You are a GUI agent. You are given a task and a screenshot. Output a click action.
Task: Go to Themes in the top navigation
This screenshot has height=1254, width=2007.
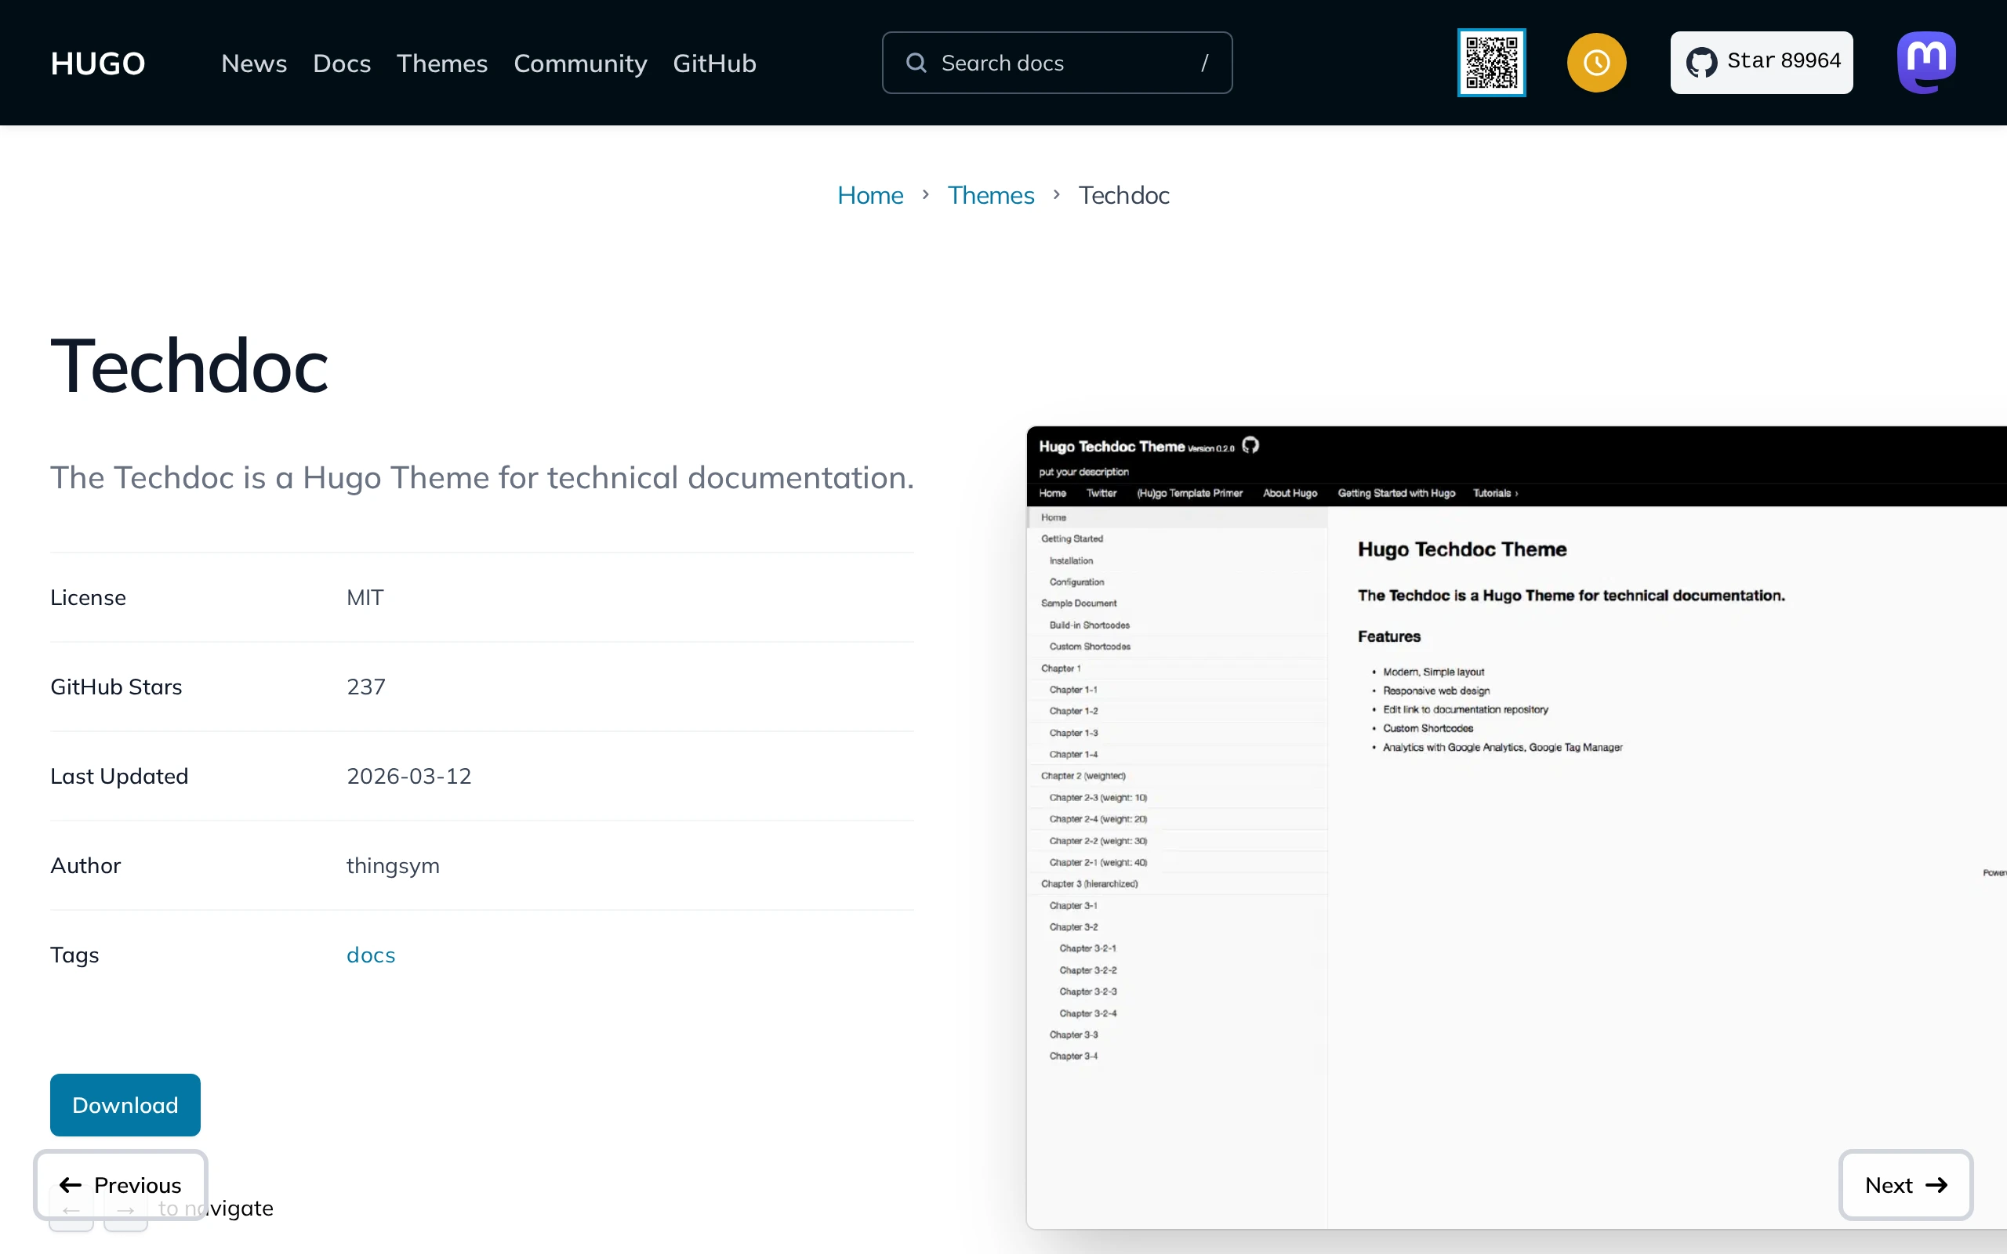(x=442, y=63)
